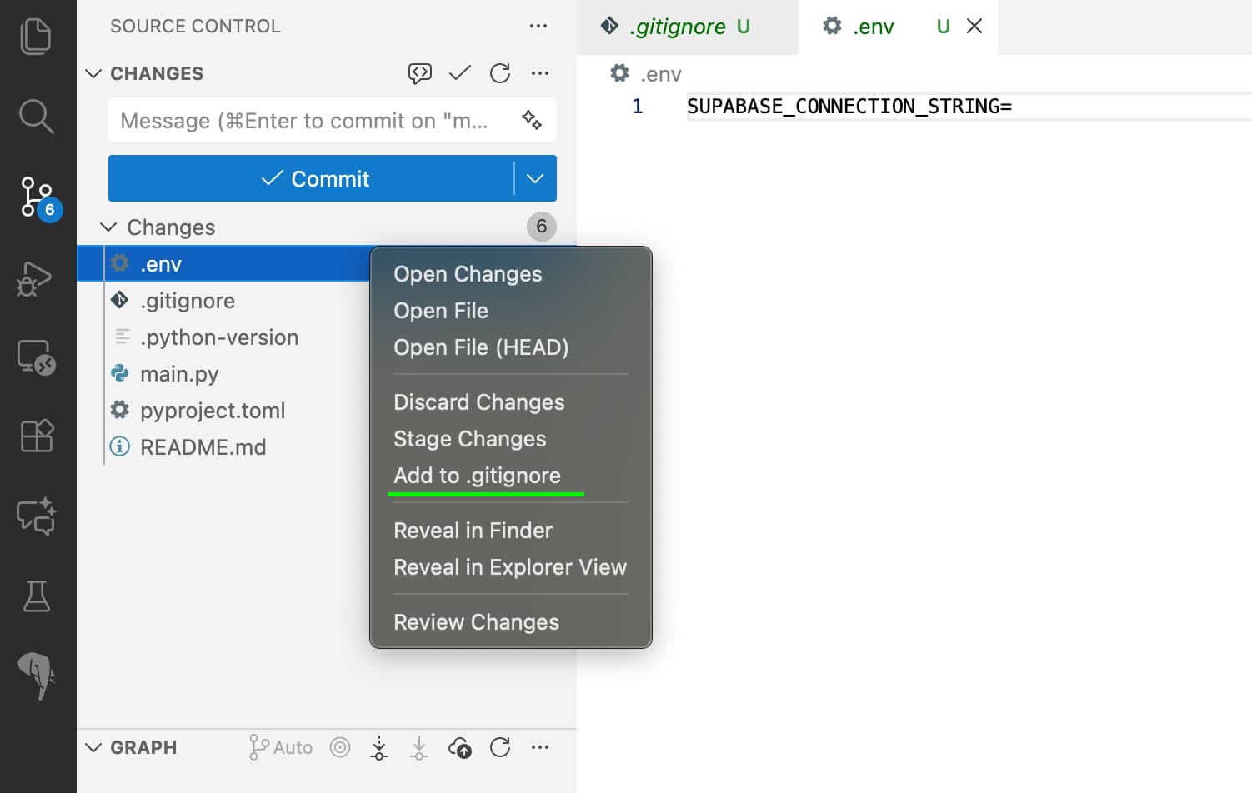
Task: Open the Explorer view in activity bar
Action: pos(36,37)
